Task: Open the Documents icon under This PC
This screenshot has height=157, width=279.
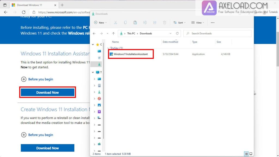Action: point(99,86)
